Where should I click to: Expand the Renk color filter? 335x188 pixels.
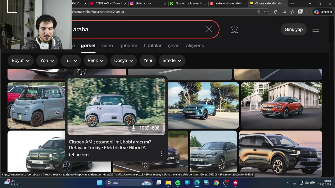[96, 61]
